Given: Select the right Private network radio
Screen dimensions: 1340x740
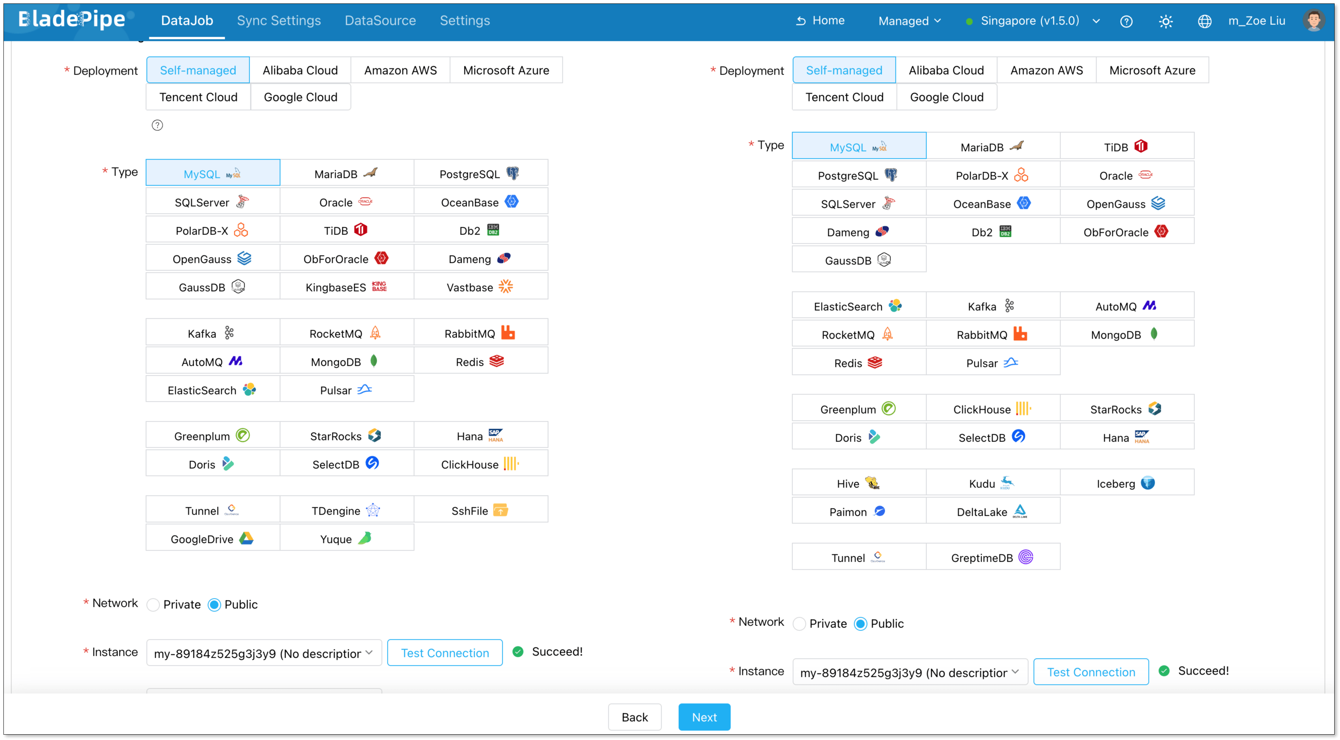Looking at the screenshot, I should (799, 624).
